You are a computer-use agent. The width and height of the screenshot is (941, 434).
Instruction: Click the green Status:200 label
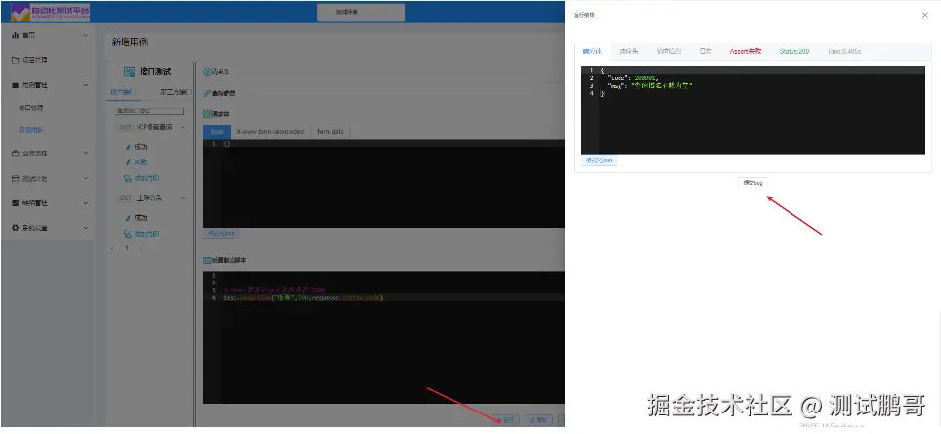click(794, 51)
